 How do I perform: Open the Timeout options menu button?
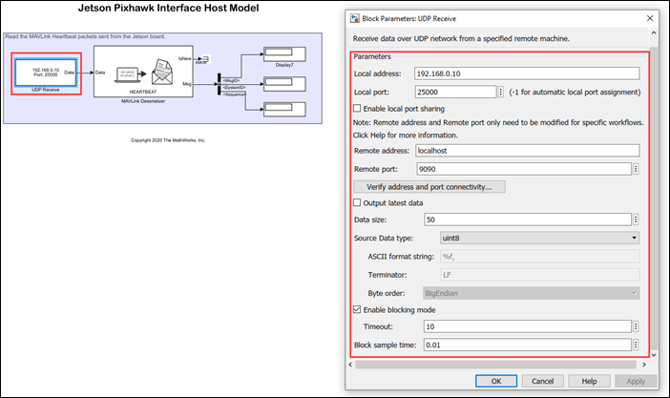[636, 326]
